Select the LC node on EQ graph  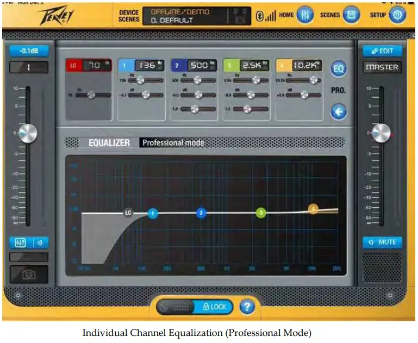(128, 213)
